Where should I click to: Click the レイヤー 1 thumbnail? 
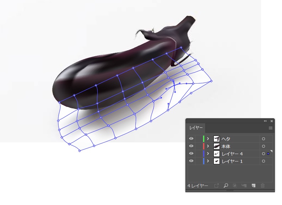pyautogui.click(x=217, y=161)
